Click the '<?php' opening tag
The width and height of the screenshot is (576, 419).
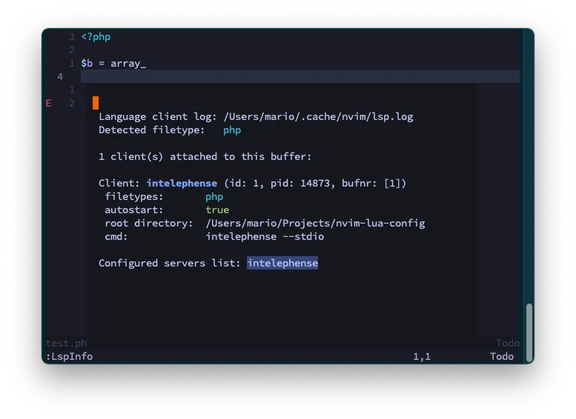(96, 37)
